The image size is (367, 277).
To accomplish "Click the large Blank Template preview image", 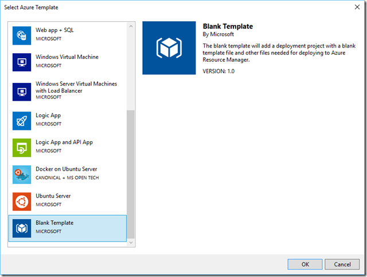I will [x=169, y=48].
